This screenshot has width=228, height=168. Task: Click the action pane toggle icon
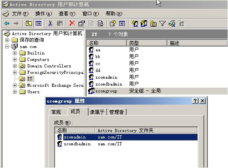coord(122,23)
